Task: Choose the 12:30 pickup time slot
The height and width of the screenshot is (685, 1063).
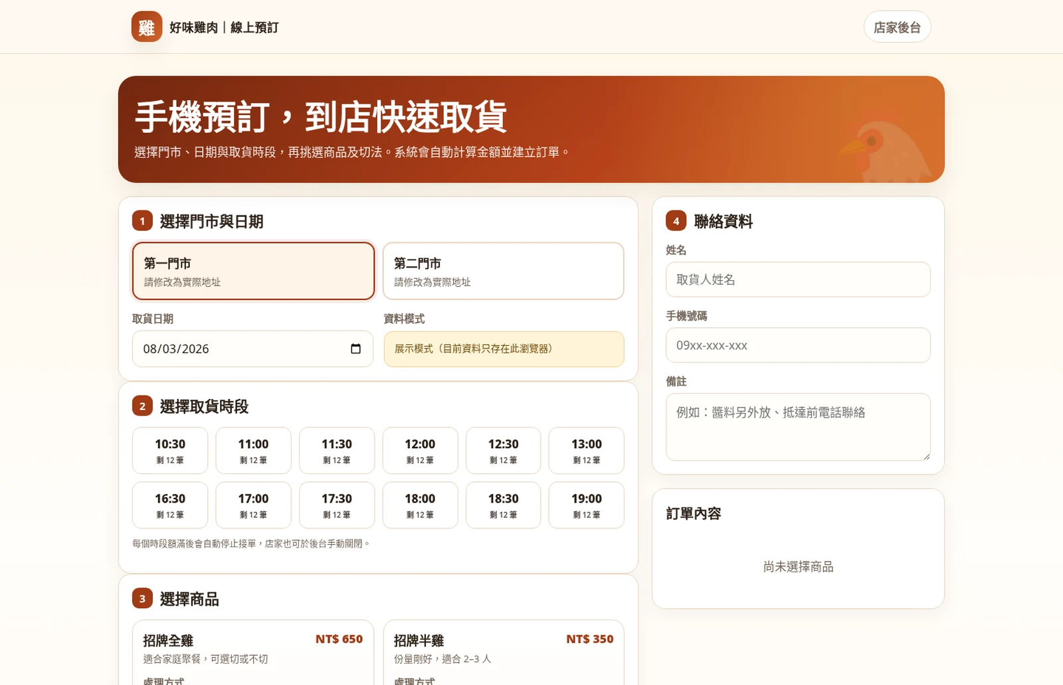Action: tap(504, 451)
